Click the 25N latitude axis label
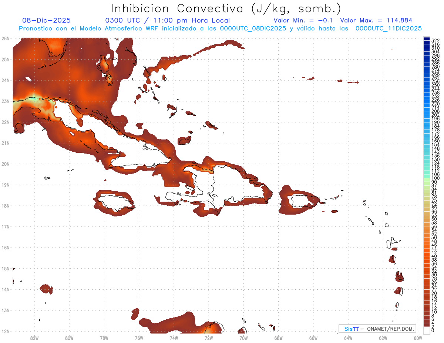Image resolution: width=444 pixels, height=343 pixels. click(x=5, y=59)
